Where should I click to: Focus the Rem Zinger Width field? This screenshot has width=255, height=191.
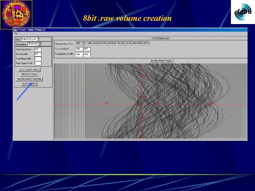coord(38,63)
